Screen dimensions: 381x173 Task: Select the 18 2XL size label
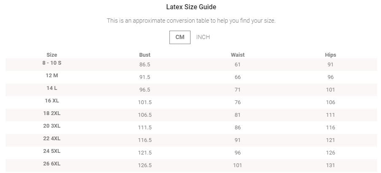(52, 113)
